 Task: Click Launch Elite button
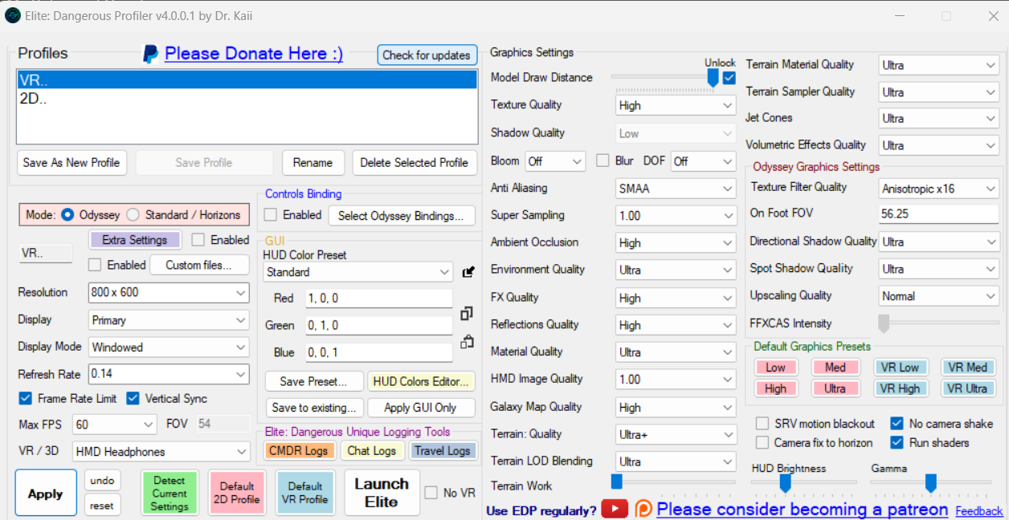382,493
